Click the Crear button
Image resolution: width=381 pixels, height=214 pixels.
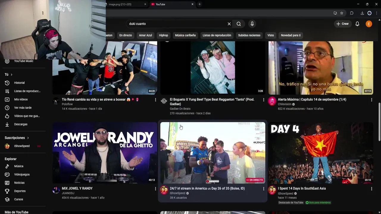[343, 24]
